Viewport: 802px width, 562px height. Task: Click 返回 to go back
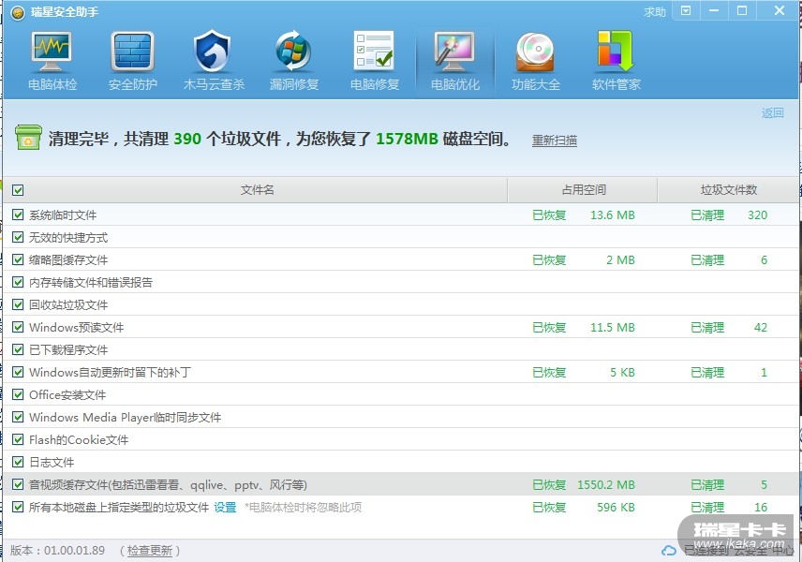772,113
